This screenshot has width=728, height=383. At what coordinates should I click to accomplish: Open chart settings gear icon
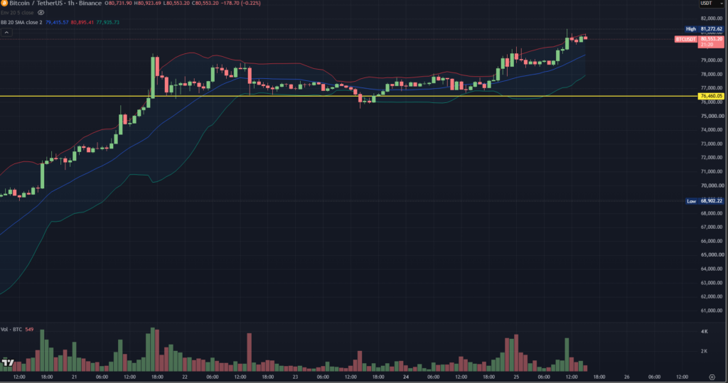tap(712, 377)
